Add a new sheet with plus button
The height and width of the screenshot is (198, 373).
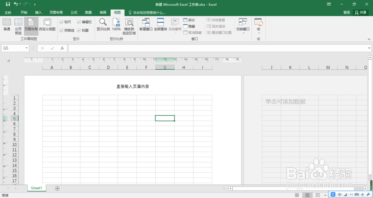coord(57,188)
